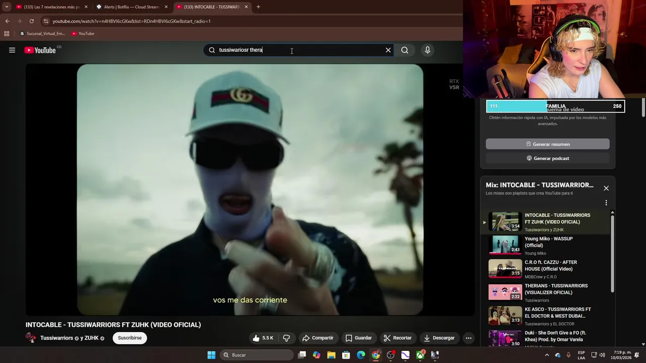Open the browser tab search dropdown arrow
The image size is (646, 363).
[7, 7]
